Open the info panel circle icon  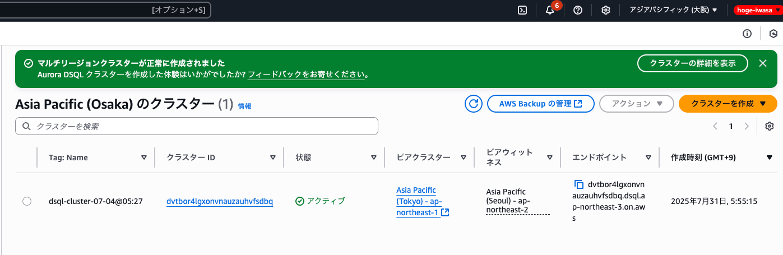pos(747,34)
